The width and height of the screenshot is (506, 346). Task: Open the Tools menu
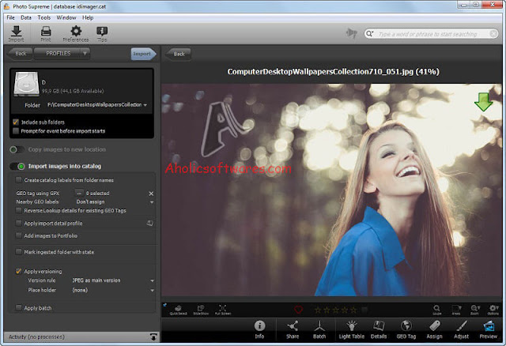[x=44, y=17]
